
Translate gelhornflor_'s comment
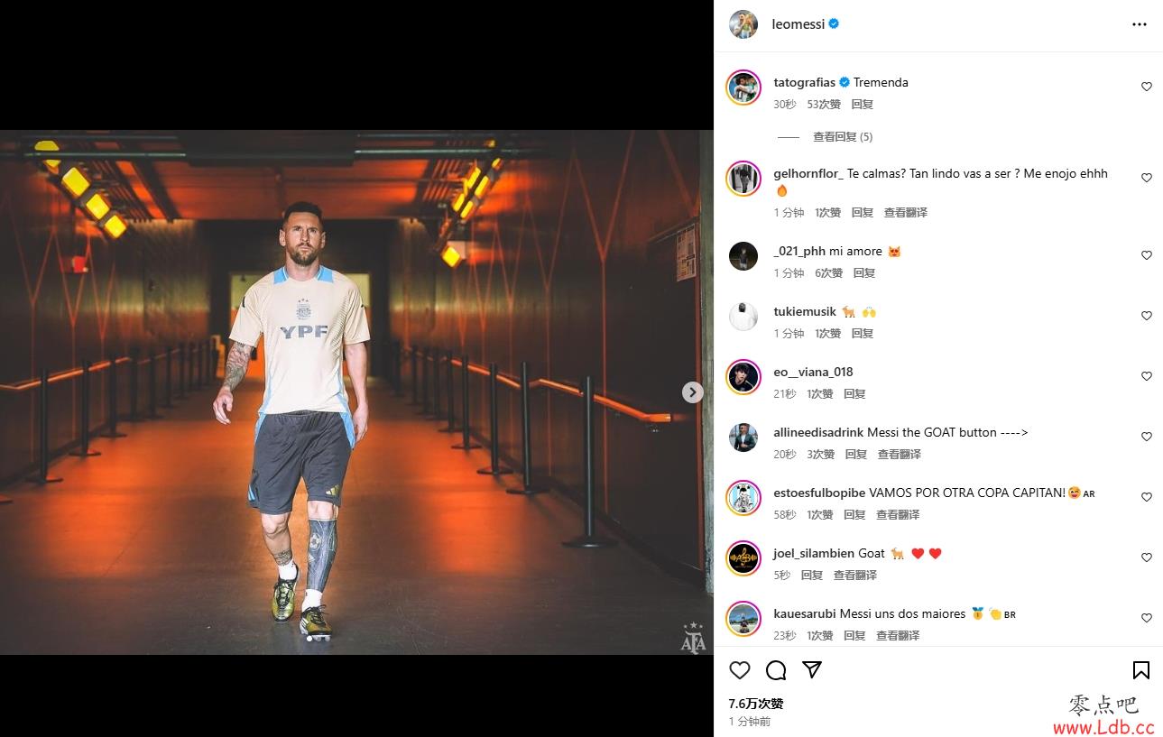pyautogui.click(x=906, y=213)
